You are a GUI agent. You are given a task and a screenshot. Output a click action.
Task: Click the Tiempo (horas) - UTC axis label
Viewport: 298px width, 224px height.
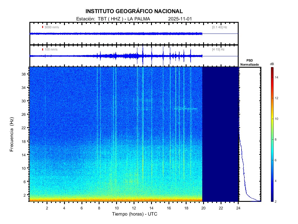click(135, 214)
